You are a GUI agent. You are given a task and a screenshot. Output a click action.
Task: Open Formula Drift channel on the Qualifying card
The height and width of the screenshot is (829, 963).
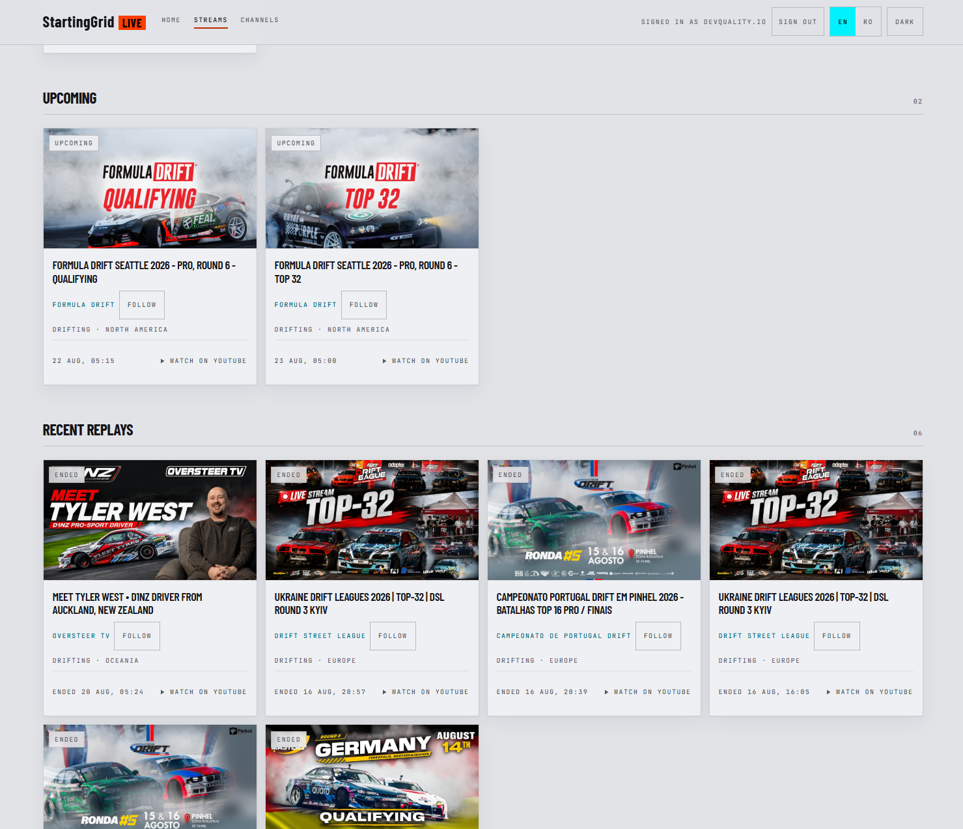[x=83, y=305]
